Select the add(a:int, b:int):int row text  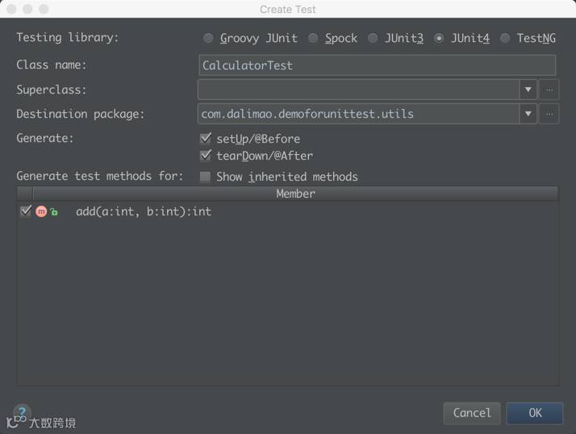coord(144,211)
